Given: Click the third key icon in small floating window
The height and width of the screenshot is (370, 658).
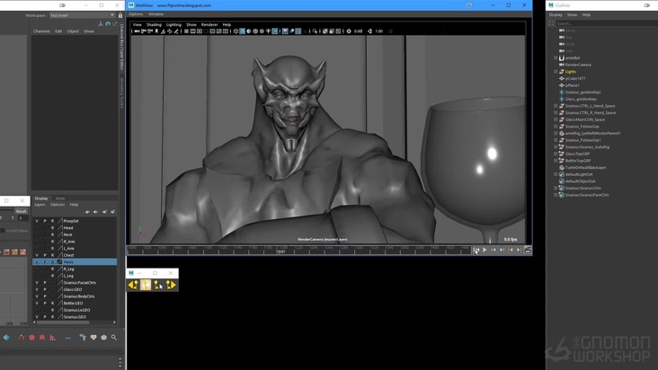Looking at the screenshot, I should point(158,285).
